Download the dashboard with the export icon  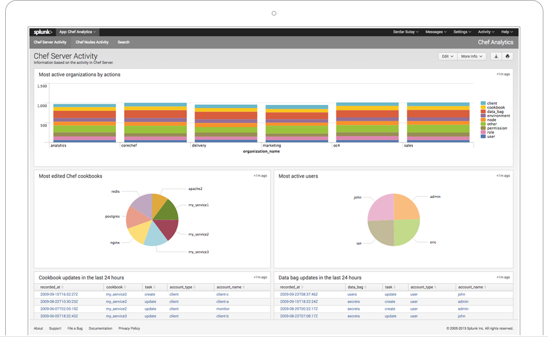(496, 57)
